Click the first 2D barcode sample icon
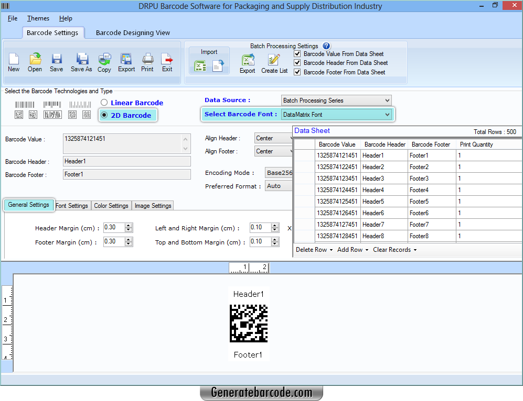This screenshot has width=523, height=401. pyautogui.click(x=19, y=115)
